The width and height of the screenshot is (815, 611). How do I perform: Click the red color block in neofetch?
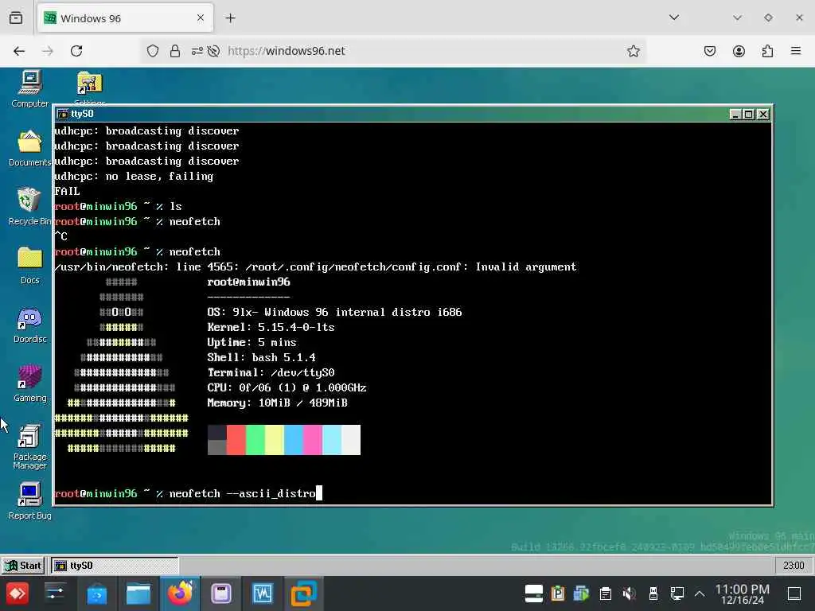coord(236,439)
